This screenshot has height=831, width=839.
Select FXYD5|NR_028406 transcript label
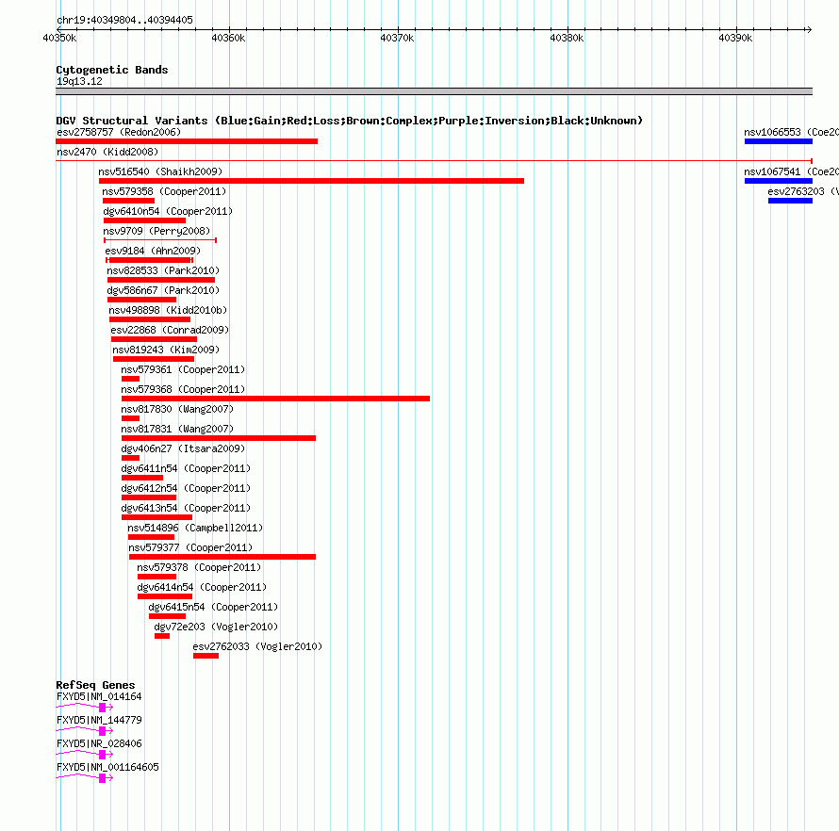99,743
